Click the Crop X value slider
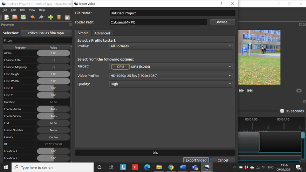306x172 pixels. 54,88
